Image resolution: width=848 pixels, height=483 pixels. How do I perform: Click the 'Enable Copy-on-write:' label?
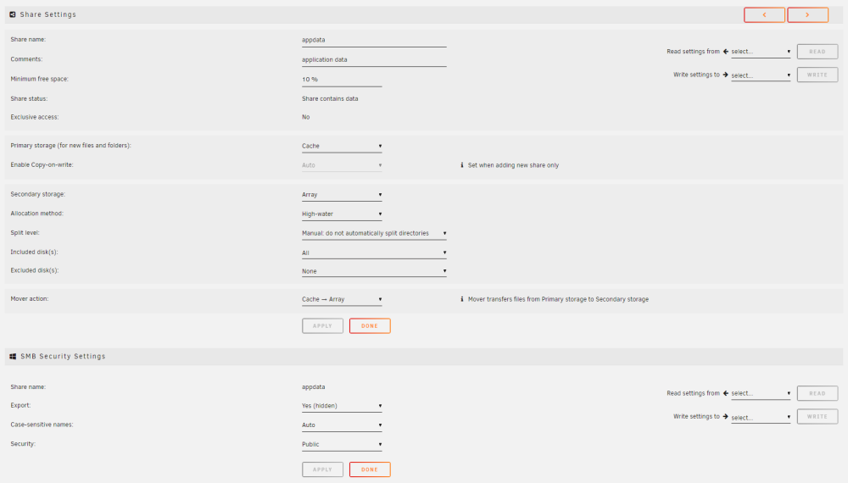[x=42, y=164]
